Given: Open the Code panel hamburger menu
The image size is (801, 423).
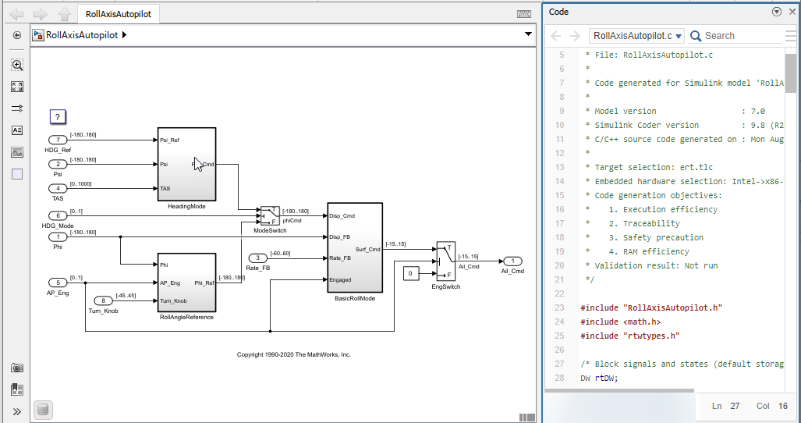Looking at the screenshot, I should [x=792, y=36].
